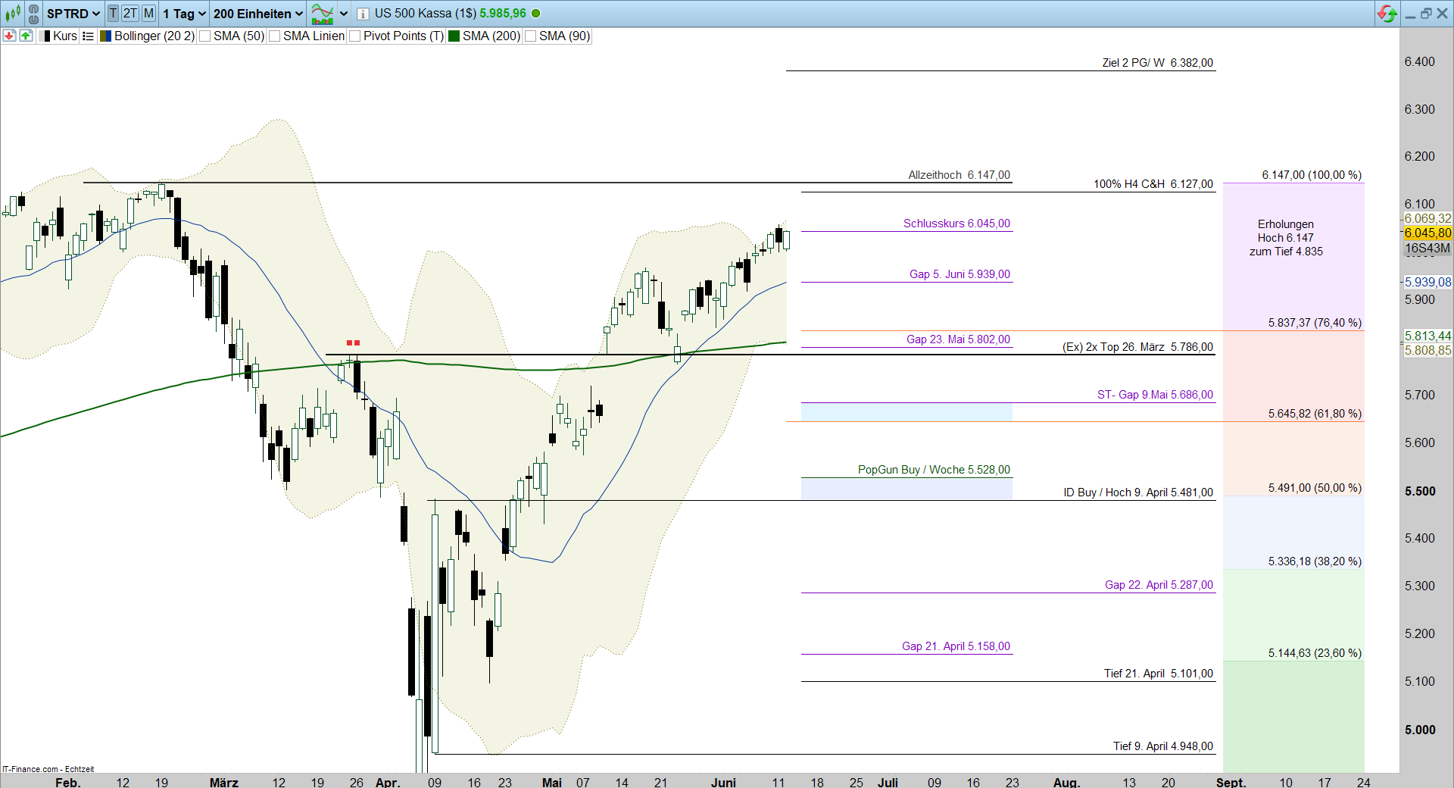Click the Schlusskurs 6.045,00 label
Viewport: 1454px width, 788px height.
pos(956,224)
